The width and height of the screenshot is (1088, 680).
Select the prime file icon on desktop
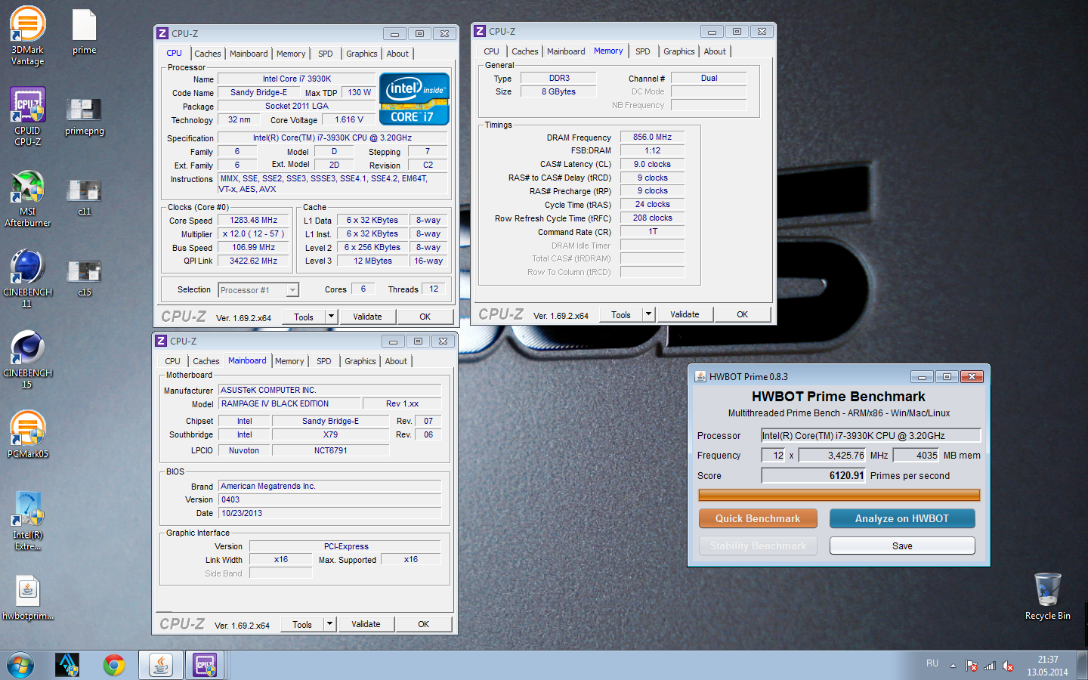pyautogui.click(x=84, y=32)
